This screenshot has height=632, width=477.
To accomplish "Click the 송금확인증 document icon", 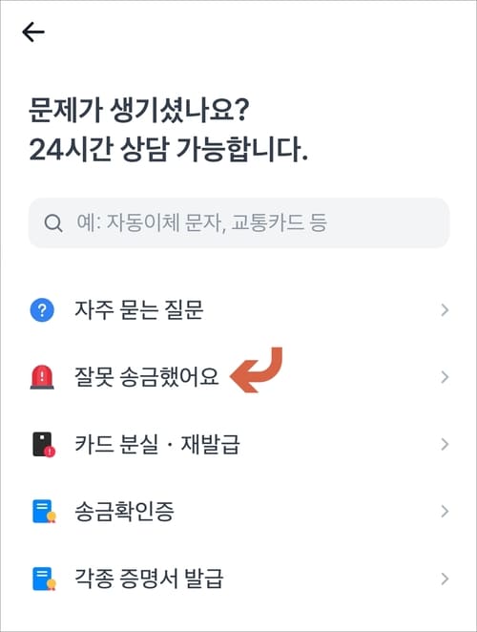I will coord(44,512).
